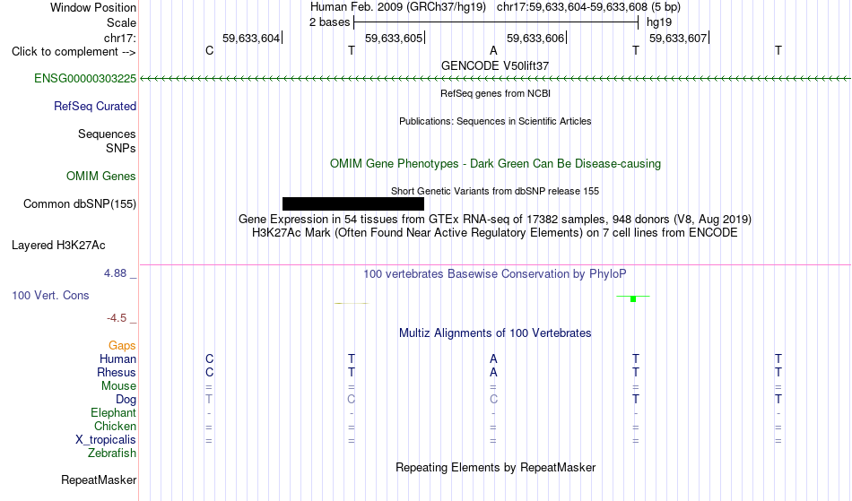Click Multiz Alignments of 100 Vertebrates title
Image resolution: width=852 pixels, height=501 pixels.
pos(495,333)
